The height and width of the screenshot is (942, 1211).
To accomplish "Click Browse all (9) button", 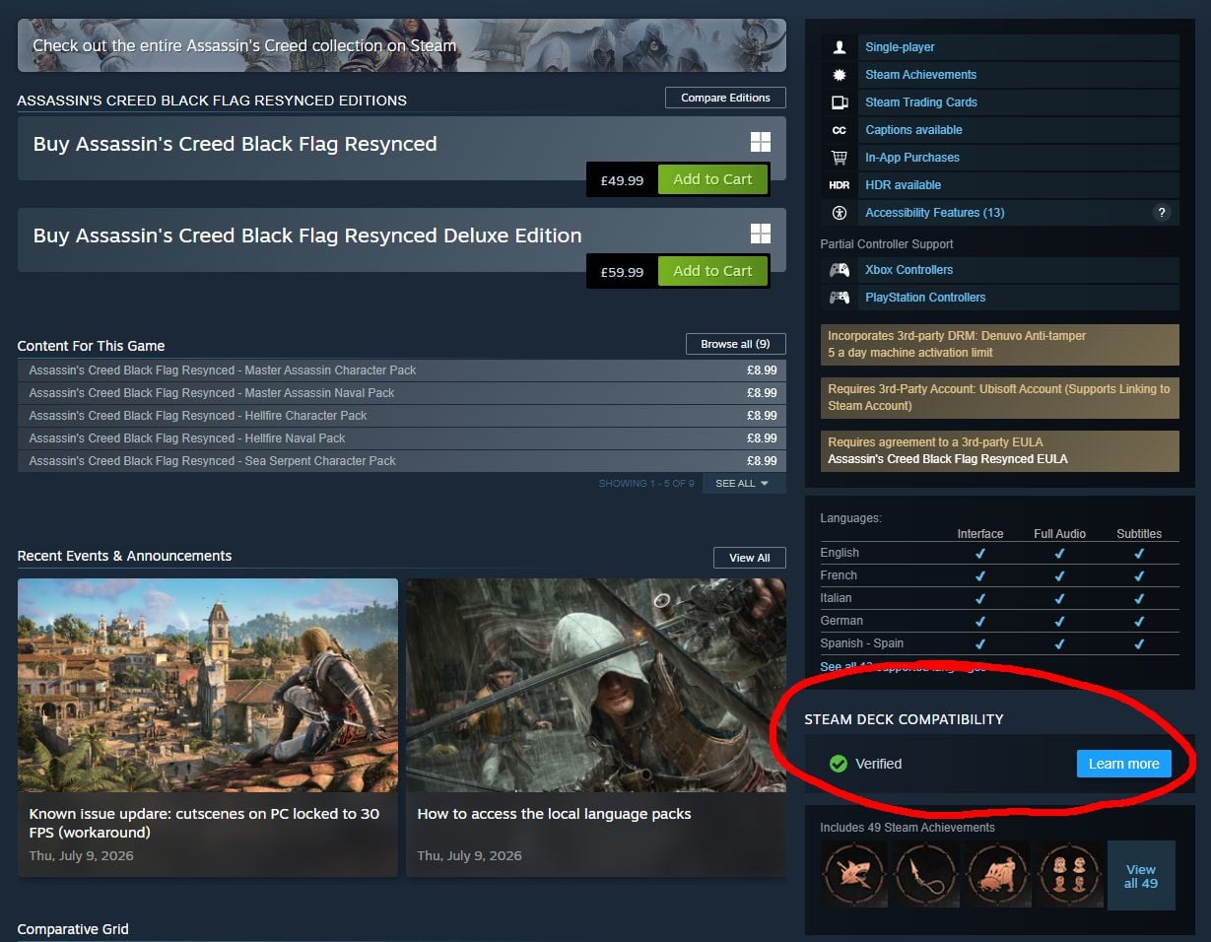I will [735, 344].
